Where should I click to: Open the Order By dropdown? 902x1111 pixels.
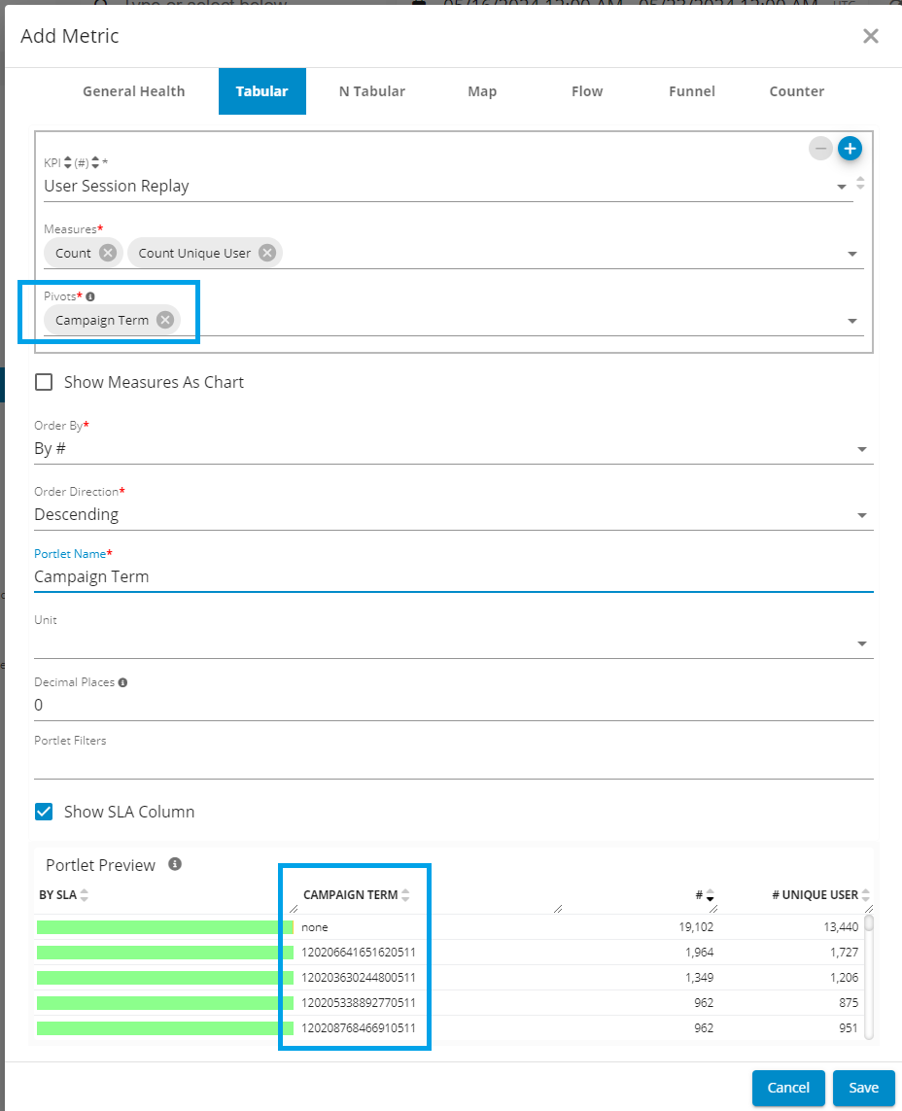pyautogui.click(x=861, y=449)
